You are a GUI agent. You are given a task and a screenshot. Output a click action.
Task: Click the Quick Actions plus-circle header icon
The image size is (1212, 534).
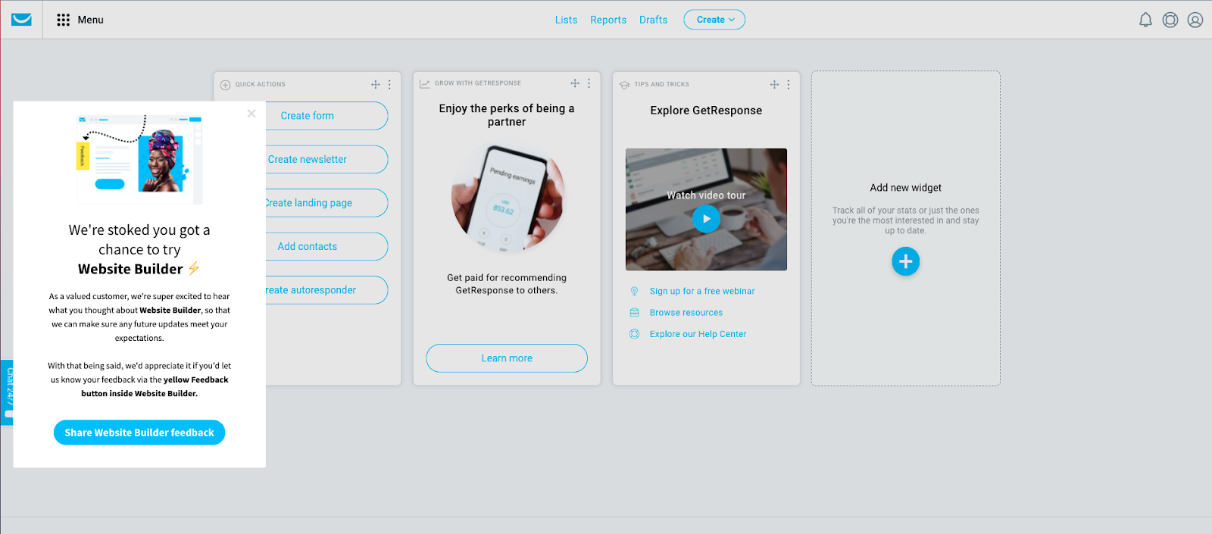(225, 85)
